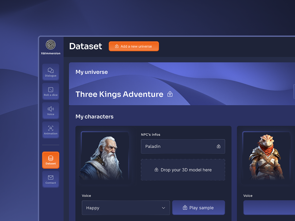Select the Dataset sidebar item
This screenshot has width=295, height=221.
[x=51, y=160]
